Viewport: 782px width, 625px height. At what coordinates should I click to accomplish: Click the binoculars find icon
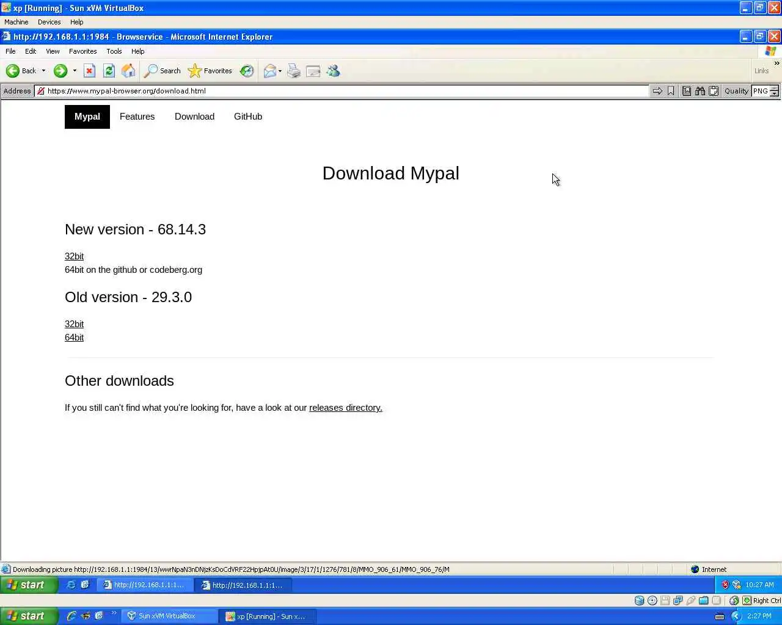pyautogui.click(x=700, y=91)
